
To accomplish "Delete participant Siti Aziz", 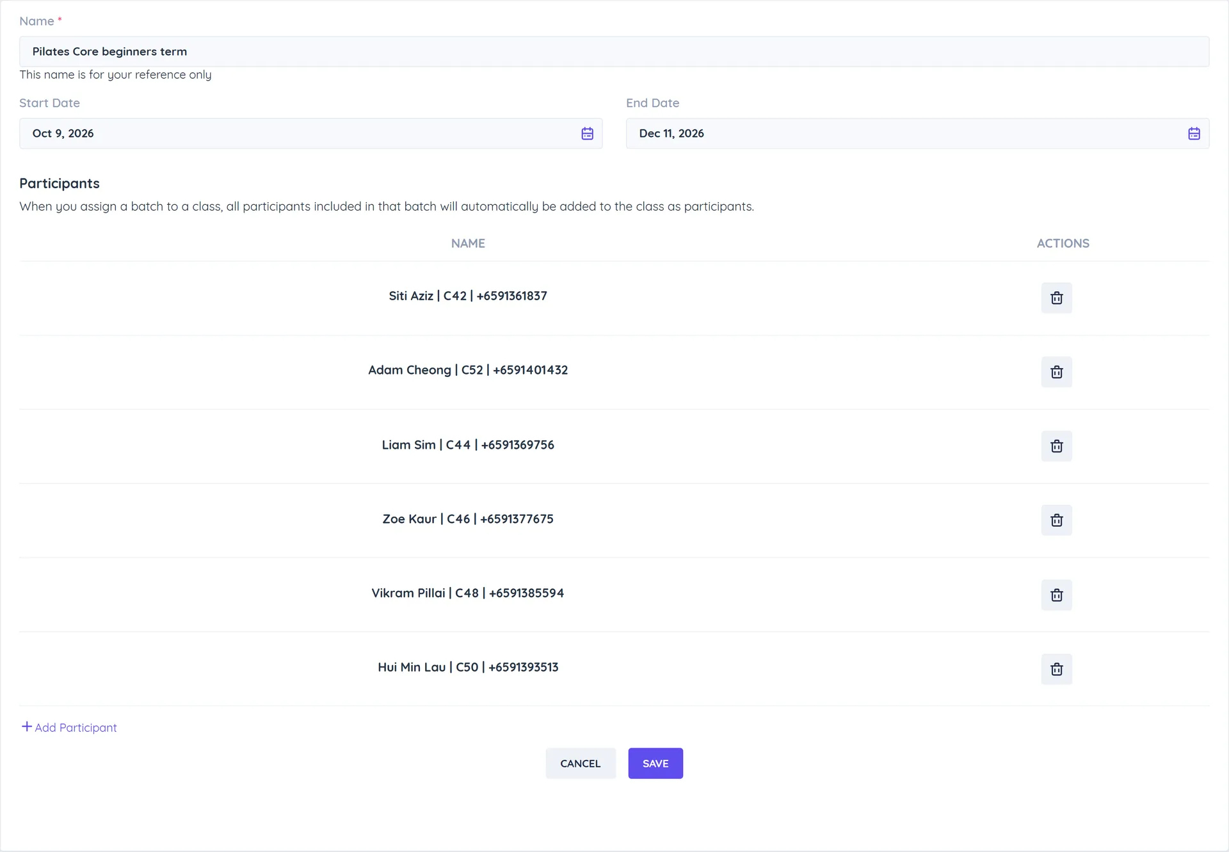I will click(x=1056, y=298).
